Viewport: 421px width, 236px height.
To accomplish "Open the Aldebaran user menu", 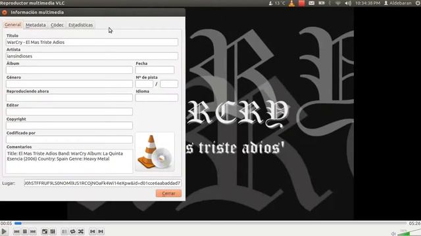I will click(x=397, y=3).
